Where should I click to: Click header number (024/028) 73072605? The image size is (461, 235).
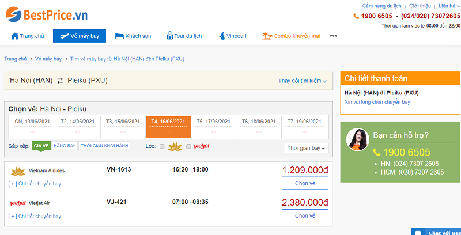pos(430,16)
